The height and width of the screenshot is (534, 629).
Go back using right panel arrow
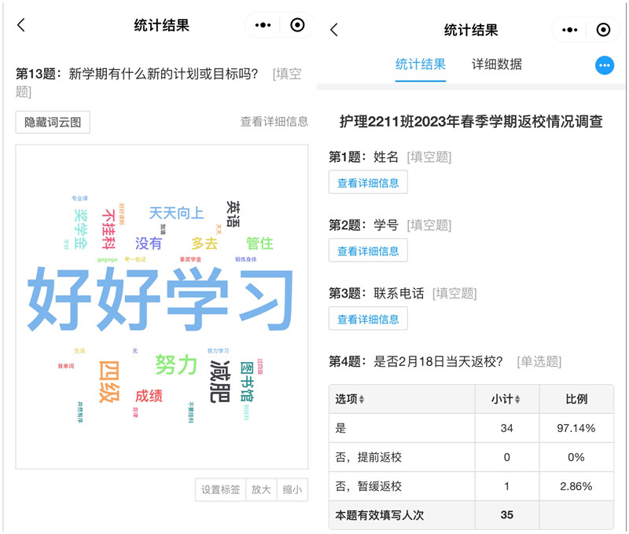tap(334, 30)
